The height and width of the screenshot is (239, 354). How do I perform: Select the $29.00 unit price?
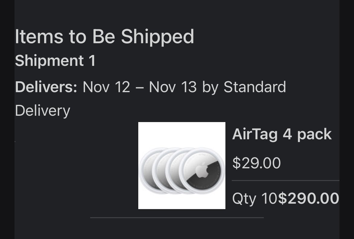256,163
